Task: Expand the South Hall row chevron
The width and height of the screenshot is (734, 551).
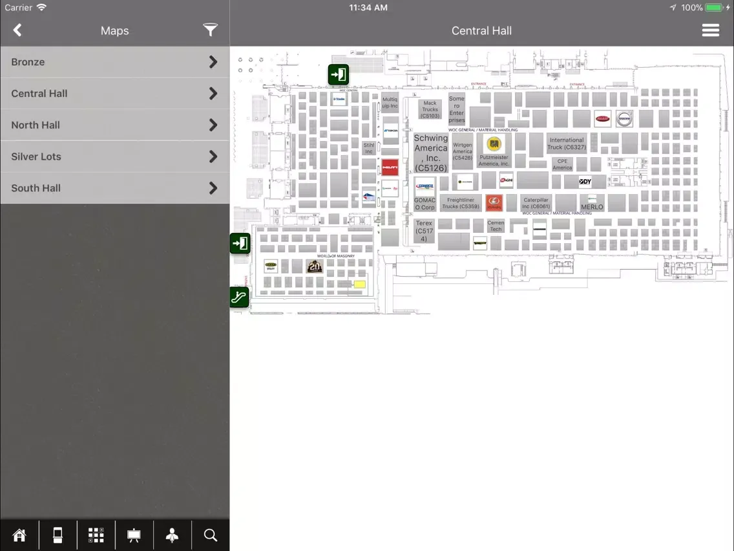Action: coord(213,188)
